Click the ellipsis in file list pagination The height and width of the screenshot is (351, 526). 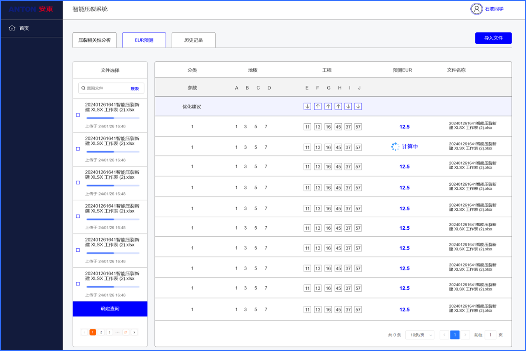(118, 332)
